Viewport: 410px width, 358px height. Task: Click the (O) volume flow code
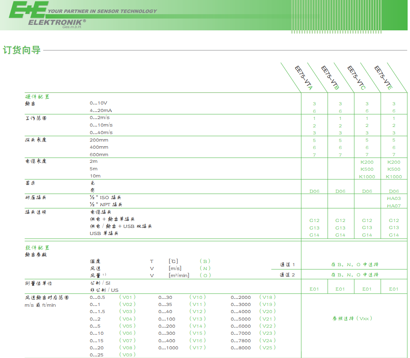pos(205,275)
